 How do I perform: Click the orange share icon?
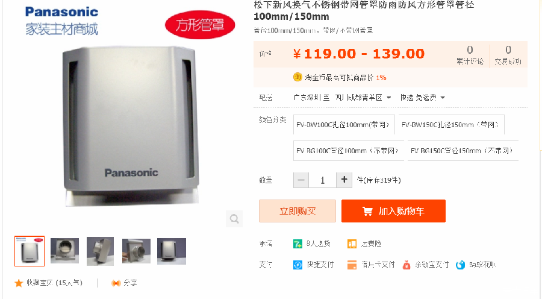click(116, 283)
